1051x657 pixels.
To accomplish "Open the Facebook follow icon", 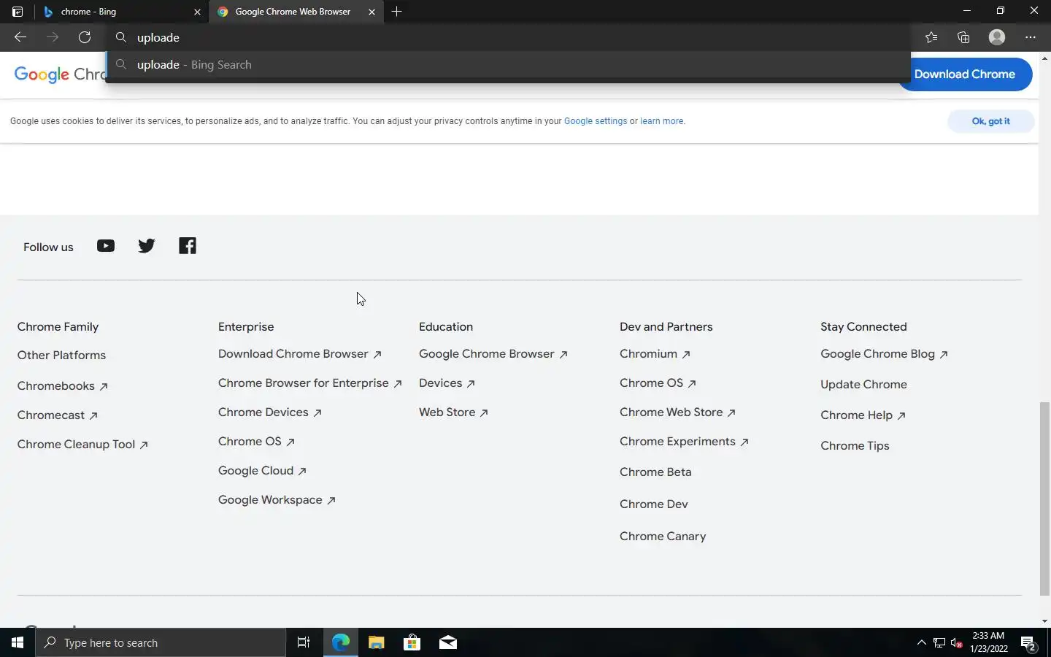I will pyautogui.click(x=188, y=246).
